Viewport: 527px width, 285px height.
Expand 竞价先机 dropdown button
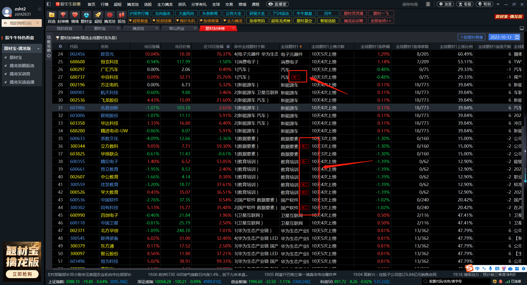pos(186,21)
